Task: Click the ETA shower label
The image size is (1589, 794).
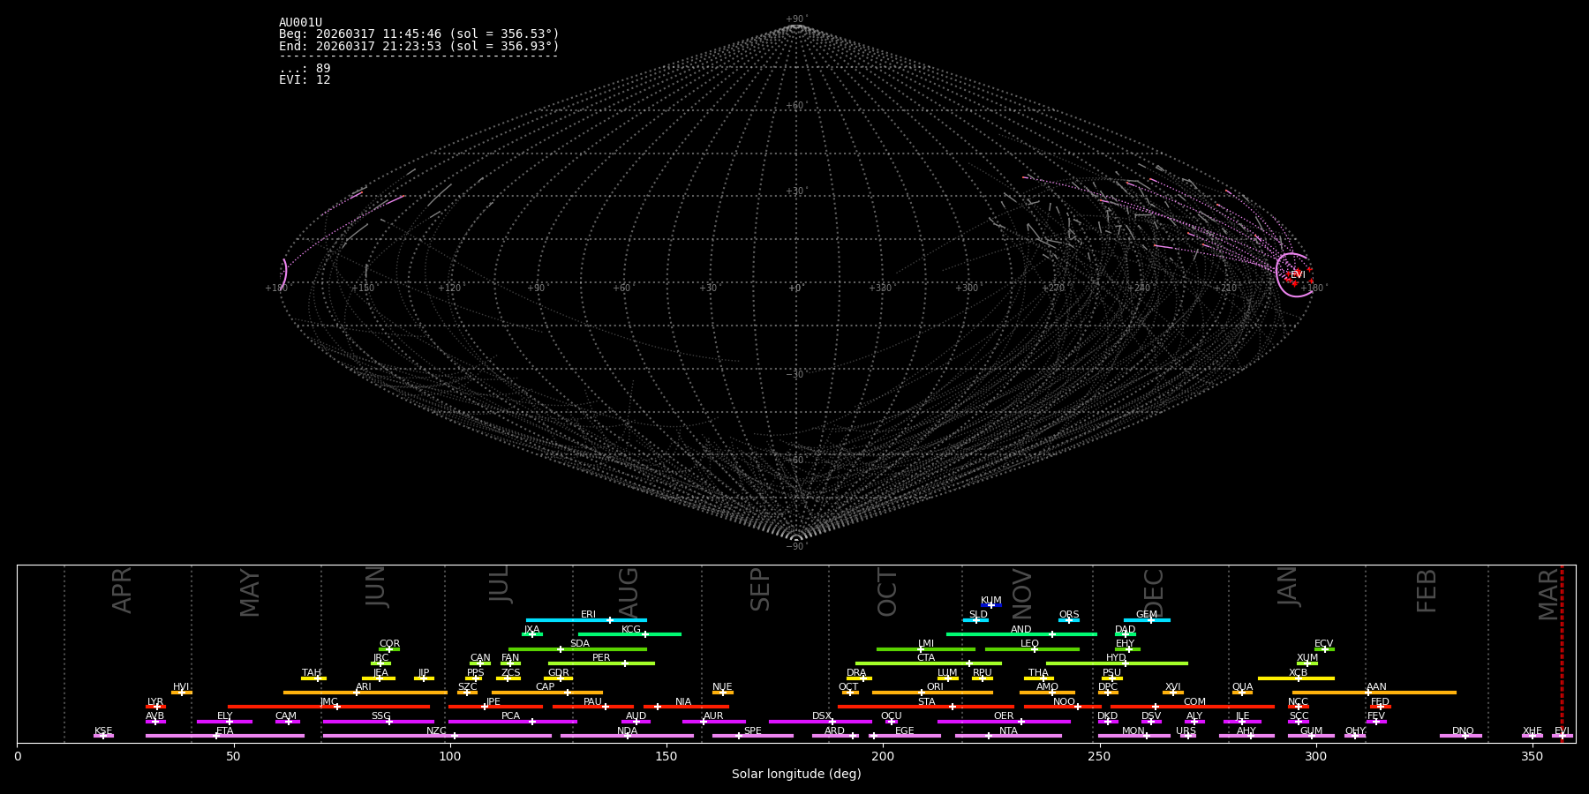Action: pos(225,731)
